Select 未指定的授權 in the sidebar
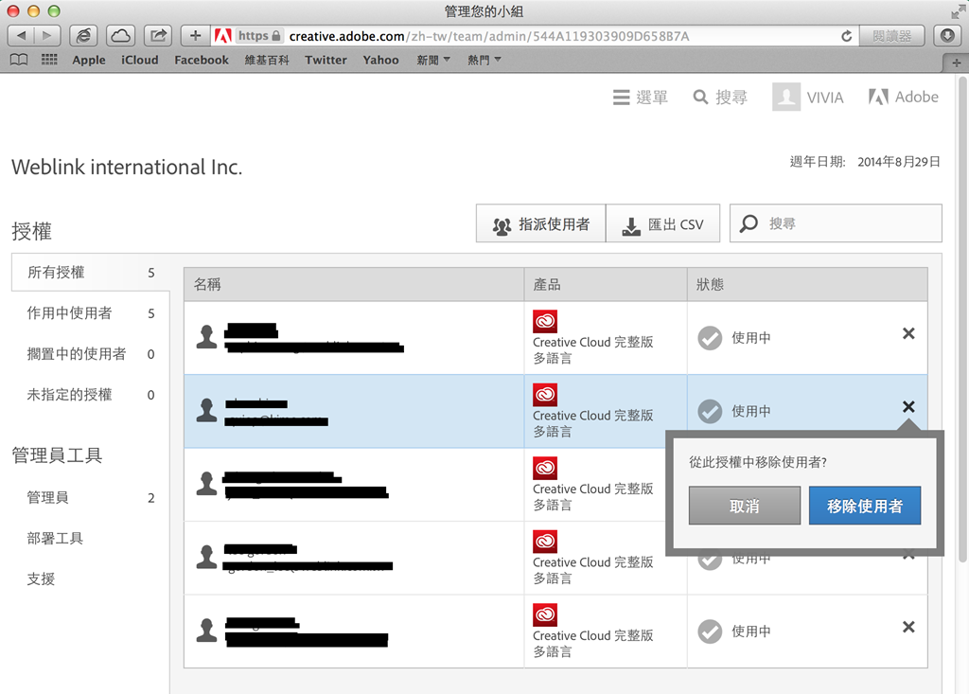 point(90,395)
